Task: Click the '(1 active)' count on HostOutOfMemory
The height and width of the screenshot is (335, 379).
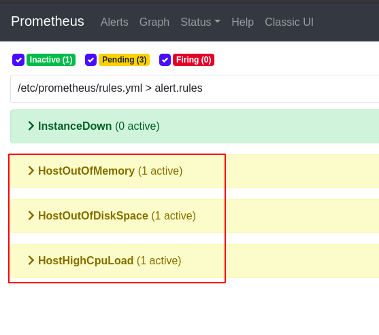Action: tap(161, 171)
